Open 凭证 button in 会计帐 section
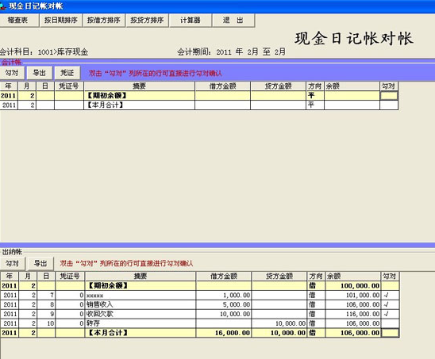Image resolution: width=435 pixels, height=359 pixels. (67, 73)
